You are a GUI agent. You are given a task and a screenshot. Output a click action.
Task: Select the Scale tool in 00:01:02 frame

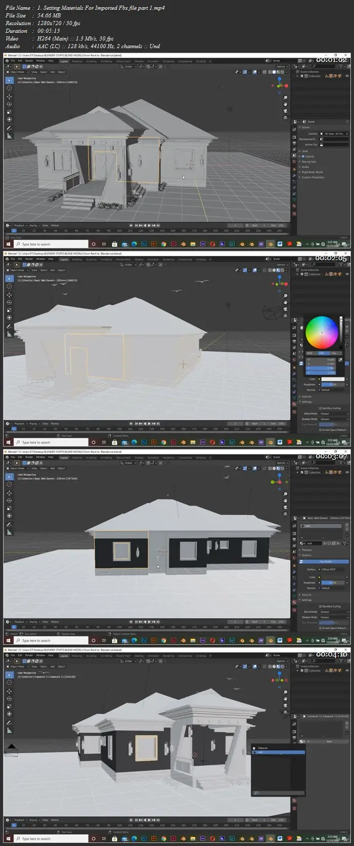9,112
